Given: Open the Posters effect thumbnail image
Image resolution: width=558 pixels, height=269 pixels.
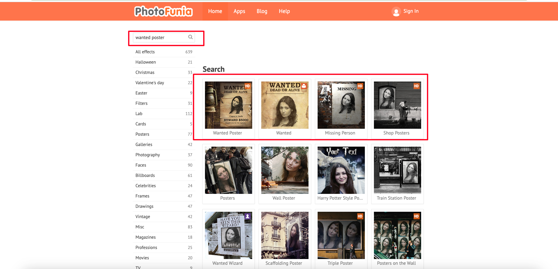Looking at the screenshot, I should point(229,170).
